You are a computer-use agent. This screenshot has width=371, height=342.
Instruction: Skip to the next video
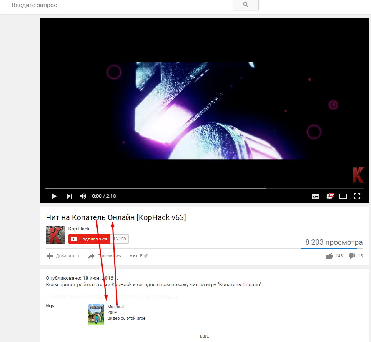tap(69, 196)
